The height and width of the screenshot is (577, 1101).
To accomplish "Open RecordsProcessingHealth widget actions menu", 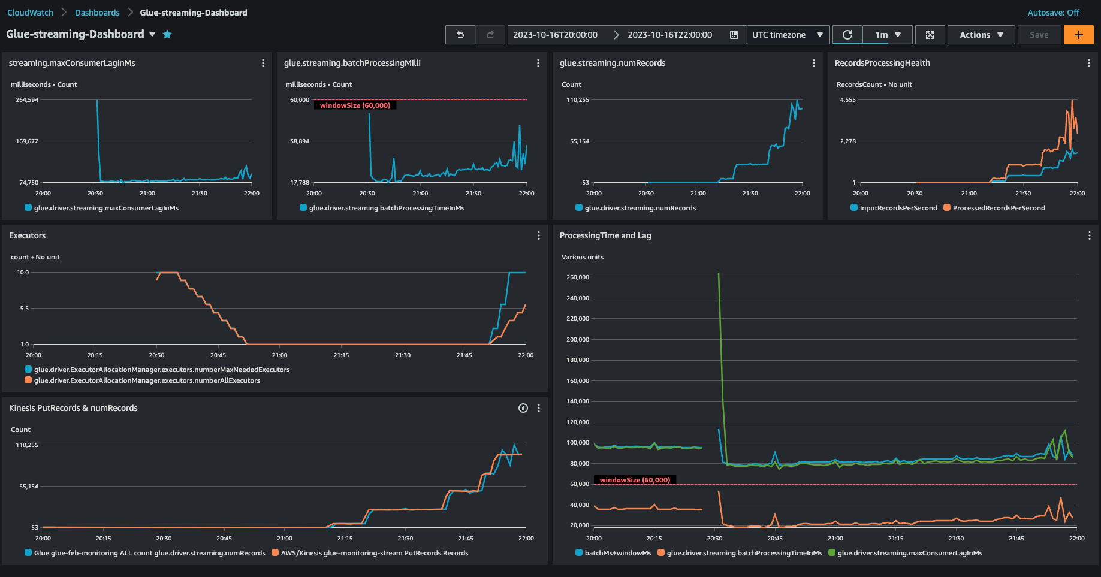I will click(1088, 63).
